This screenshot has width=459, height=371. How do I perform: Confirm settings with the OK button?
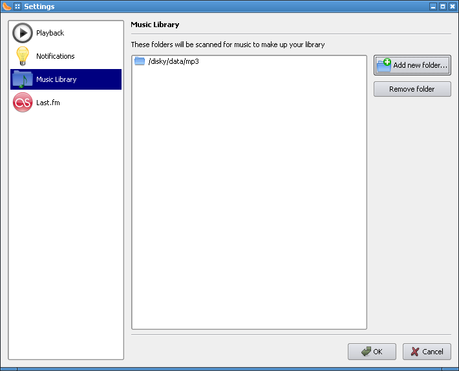coord(372,352)
